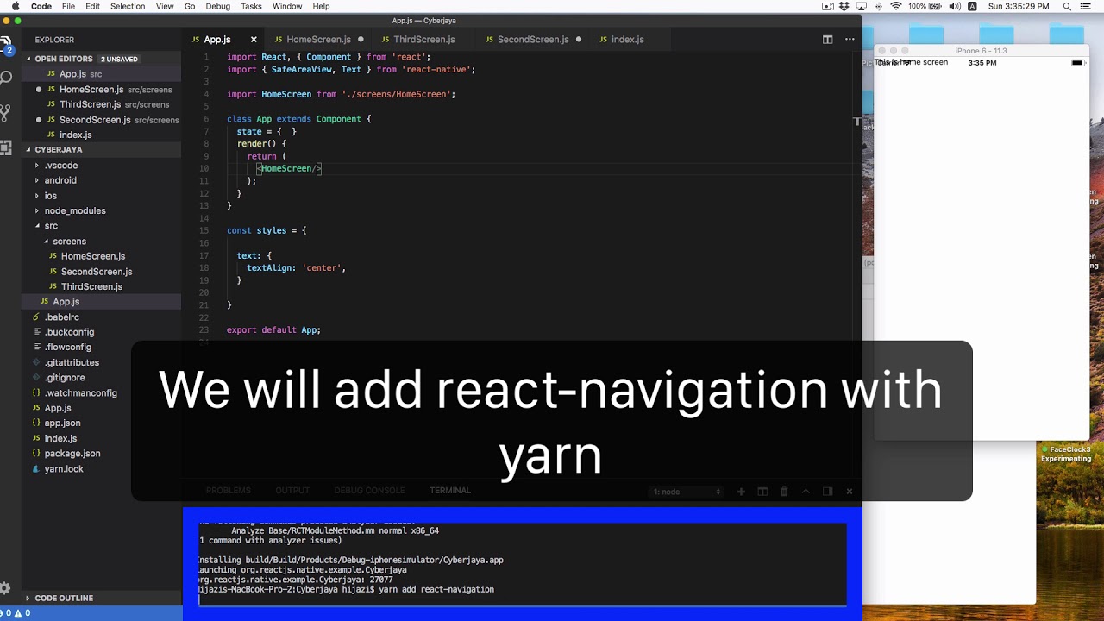Image resolution: width=1104 pixels, height=621 pixels.
Task: Click the new terminal plus icon
Action: pos(741,492)
